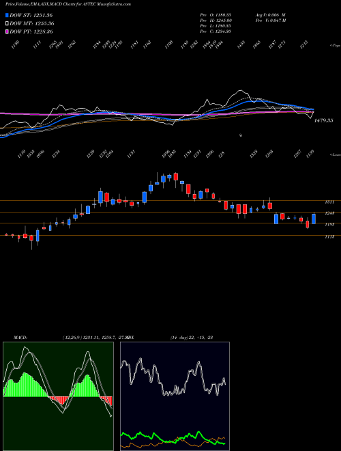Click the tall red candlestick at the price peak
The width and height of the screenshot is (341, 451).
click(x=176, y=176)
